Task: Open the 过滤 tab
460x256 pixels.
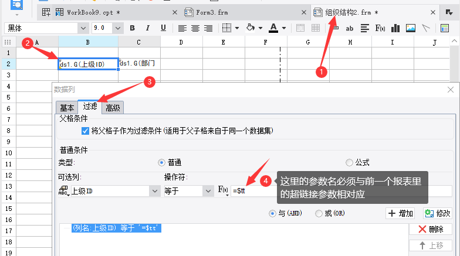Action: click(x=90, y=107)
